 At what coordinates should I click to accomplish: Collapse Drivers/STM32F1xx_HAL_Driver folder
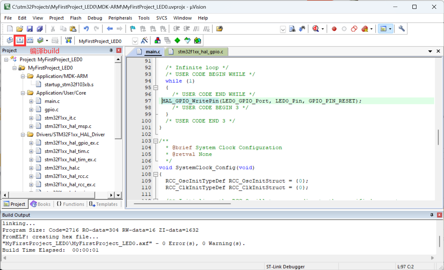click(23, 135)
